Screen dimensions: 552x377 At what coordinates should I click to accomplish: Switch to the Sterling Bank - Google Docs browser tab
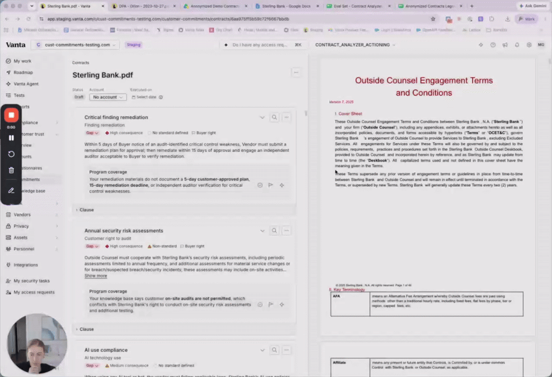286,6
